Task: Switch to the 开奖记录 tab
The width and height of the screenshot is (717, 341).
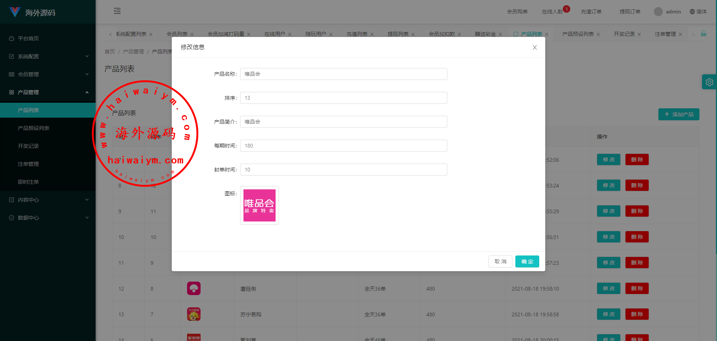Action: pyautogui.click(x=624, y=34)
